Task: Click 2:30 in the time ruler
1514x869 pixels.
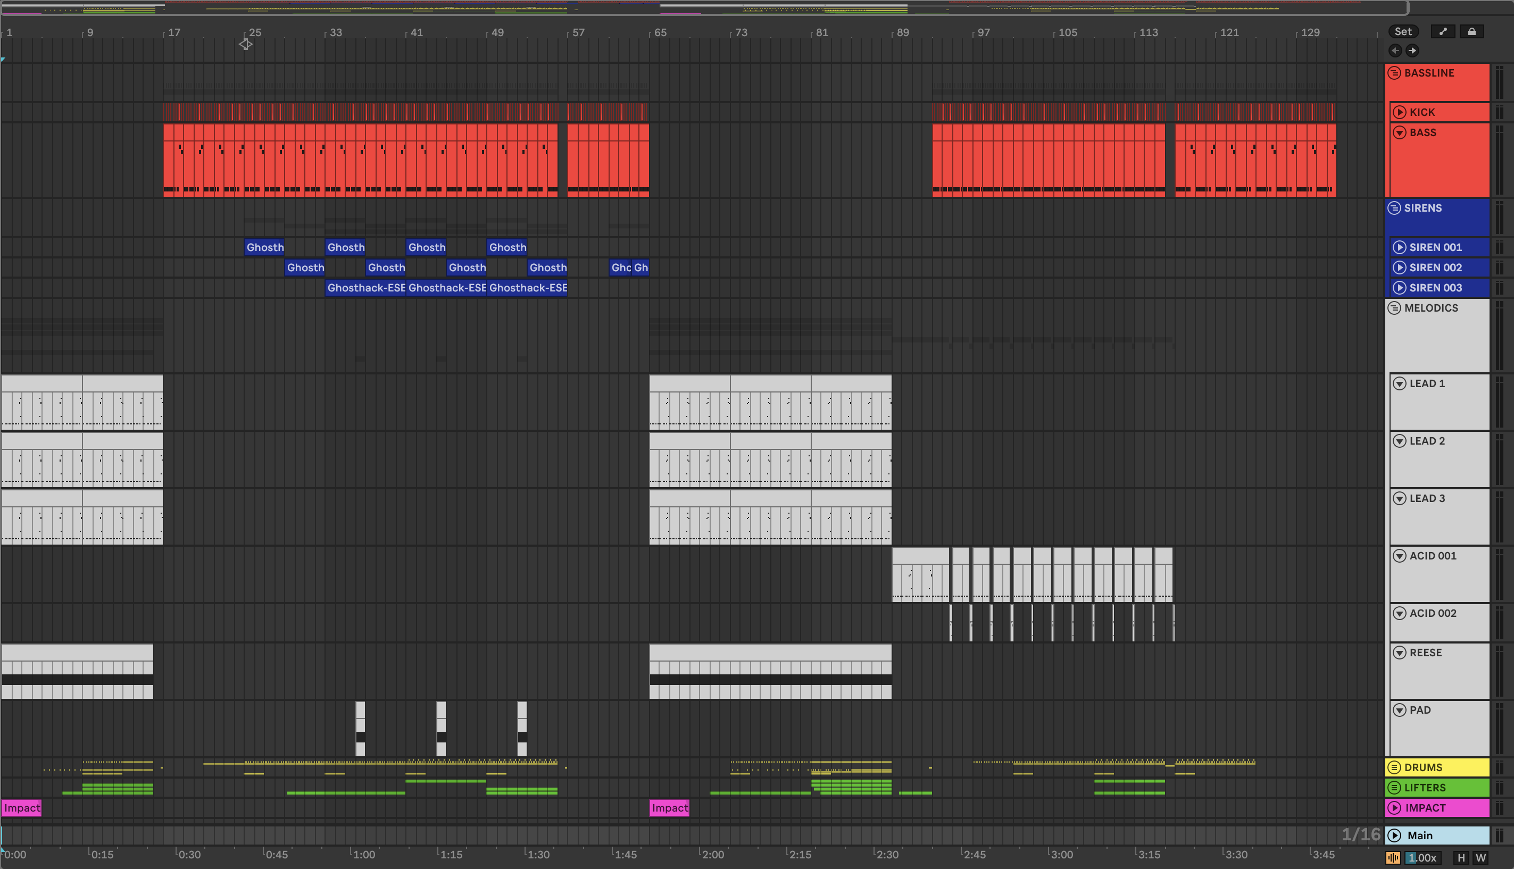Action: point(887,855)
